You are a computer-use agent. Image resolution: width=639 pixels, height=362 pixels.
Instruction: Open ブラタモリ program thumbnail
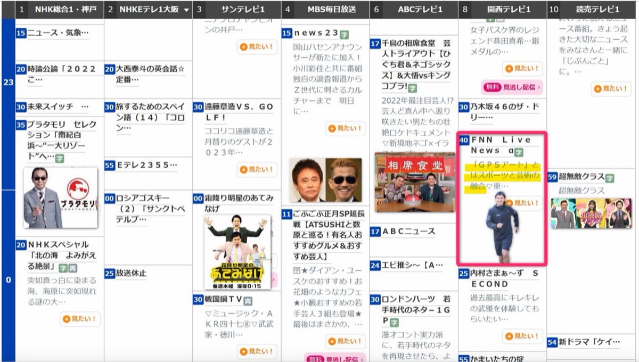click(x=61, y=198)
